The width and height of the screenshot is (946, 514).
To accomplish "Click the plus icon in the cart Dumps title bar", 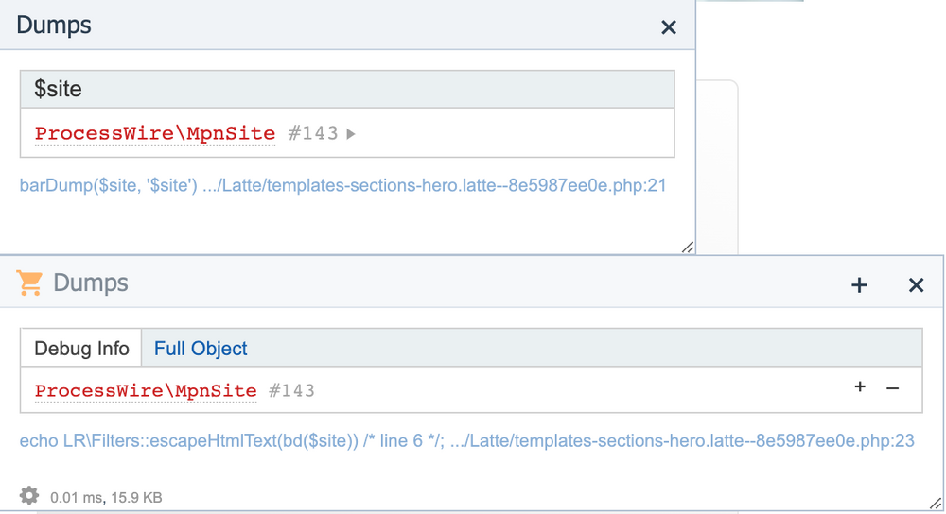I will click(859, 284).
